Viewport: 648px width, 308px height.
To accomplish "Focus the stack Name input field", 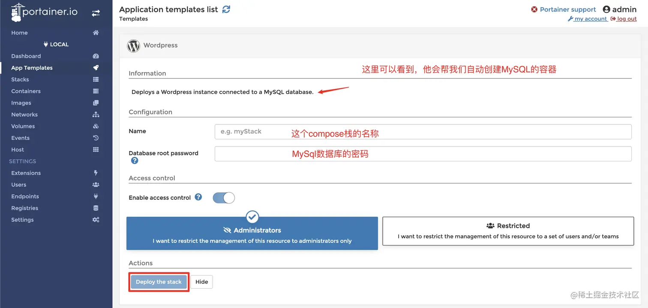I will 423,132.
